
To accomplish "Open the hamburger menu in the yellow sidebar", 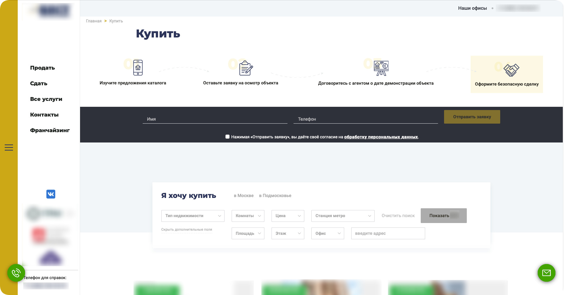I will 9,147.
